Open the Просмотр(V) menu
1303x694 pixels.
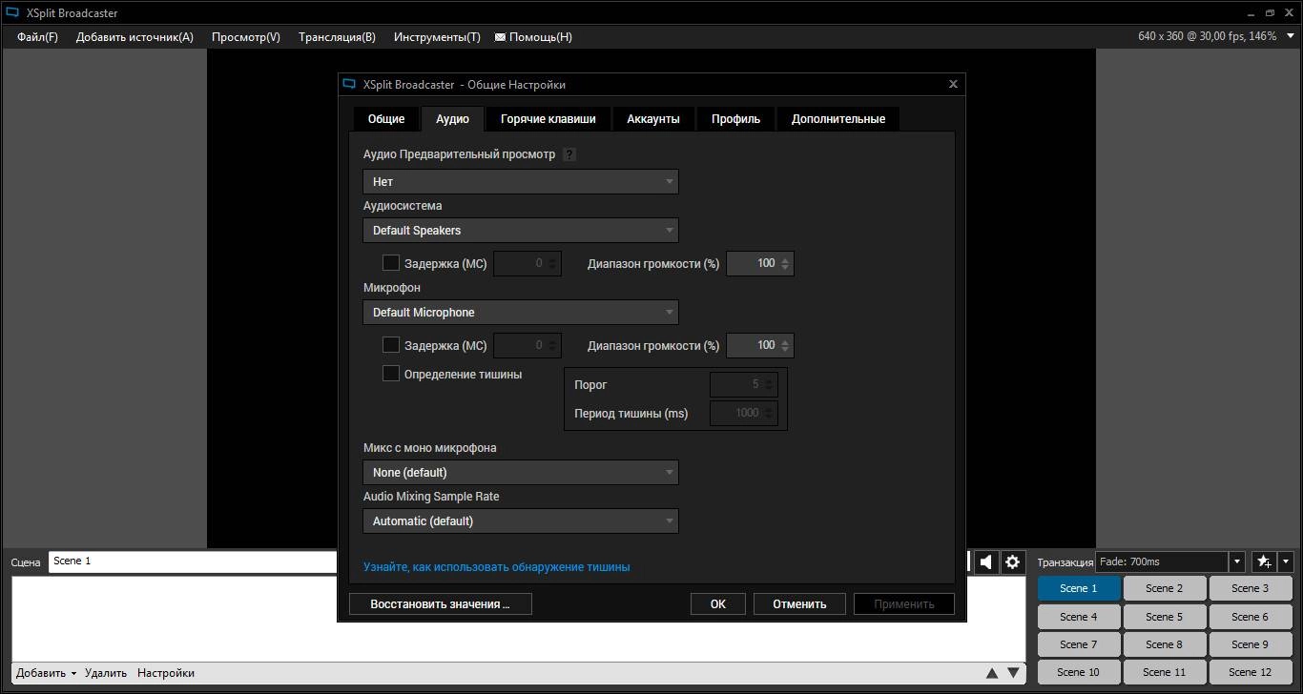(x=246, y=37)
